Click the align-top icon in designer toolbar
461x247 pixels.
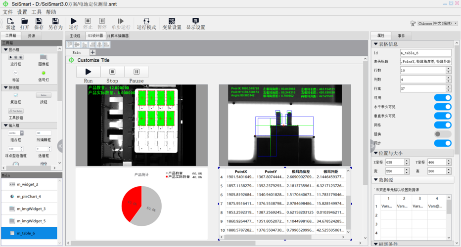pos(70,44)
